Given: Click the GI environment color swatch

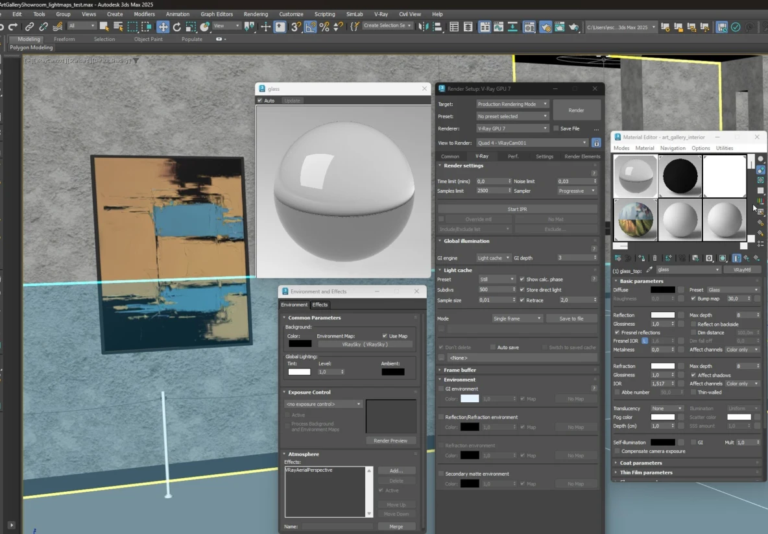Looking at the screenshot, I should (472, 398).
